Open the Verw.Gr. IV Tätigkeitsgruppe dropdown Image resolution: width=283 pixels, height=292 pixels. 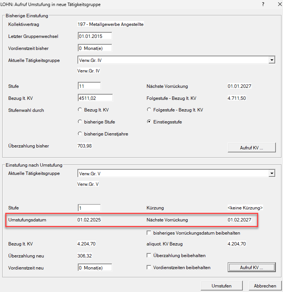(272, 60)
